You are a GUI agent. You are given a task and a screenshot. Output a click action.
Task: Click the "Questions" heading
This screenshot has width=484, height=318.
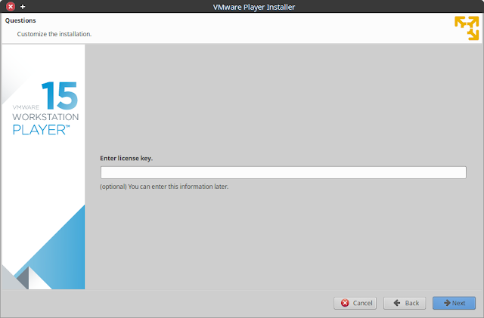point(20,20)
